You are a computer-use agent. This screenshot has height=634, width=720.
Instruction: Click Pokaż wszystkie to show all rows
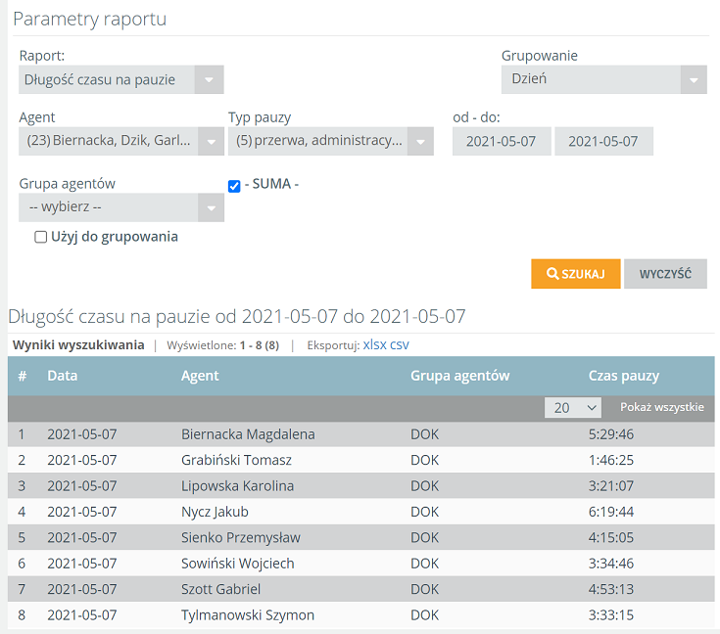pyautogui.click(x=661, y=407)
